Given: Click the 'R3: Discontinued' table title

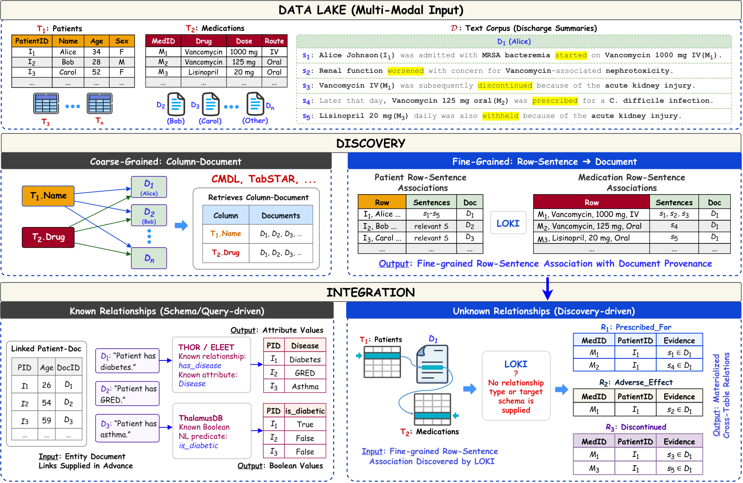Looking at the screenshot, I should 636,427.
